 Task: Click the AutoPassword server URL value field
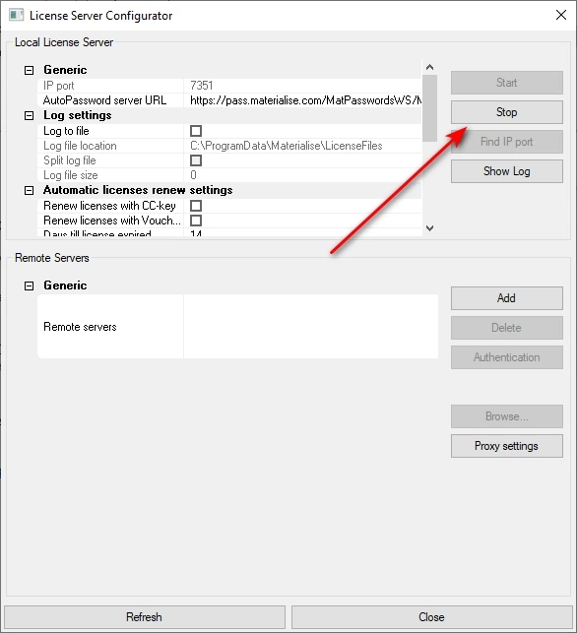pos(302,100)
